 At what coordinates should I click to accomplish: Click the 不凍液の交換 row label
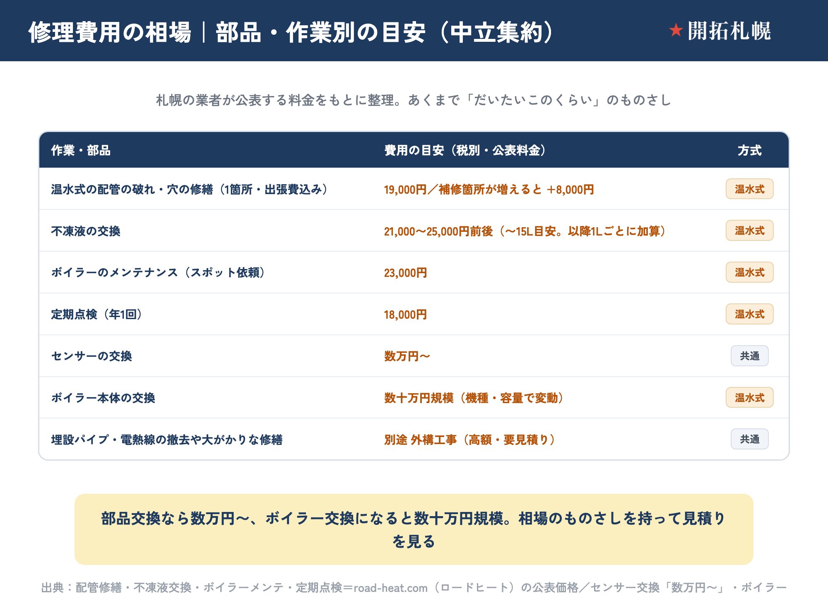coord(86,231)
